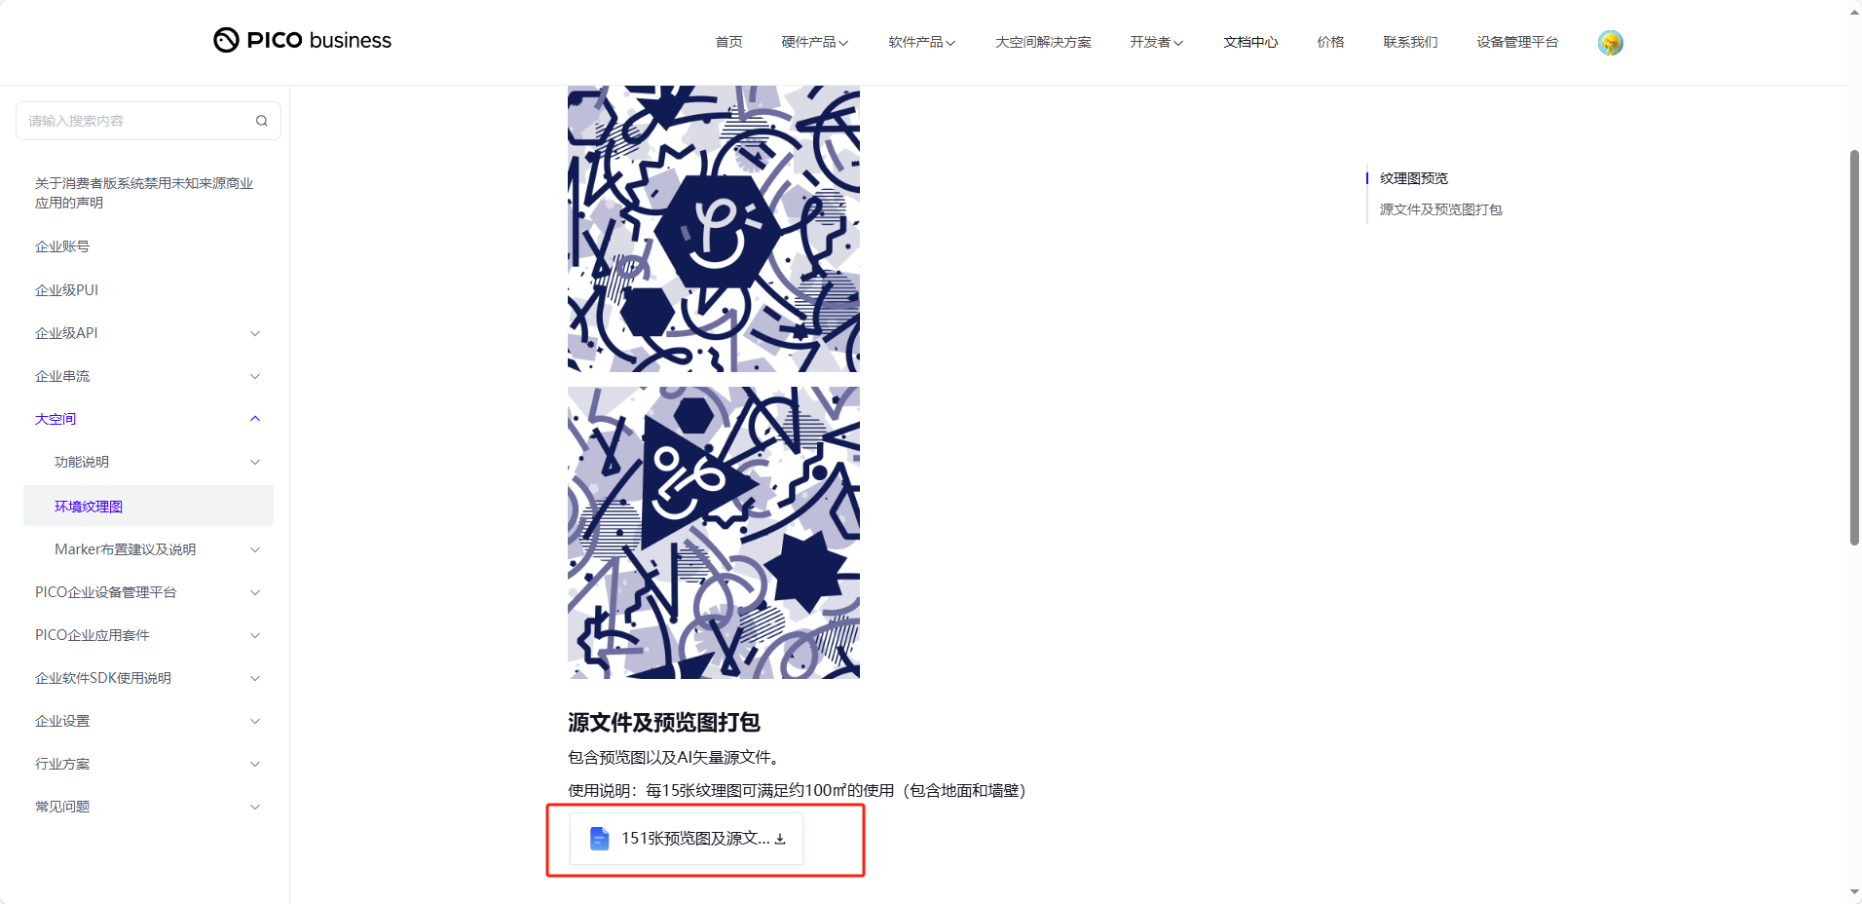Open the 硬件产品 dropdown menu
This screenshot has height=904, width=1862.
[814, 42]
